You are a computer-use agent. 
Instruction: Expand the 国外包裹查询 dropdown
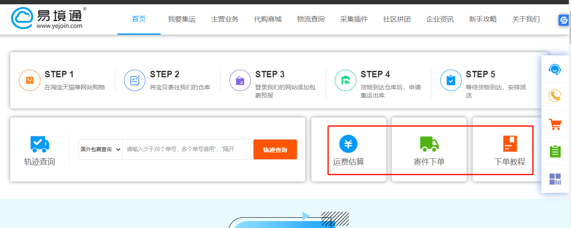click(100, 149)
